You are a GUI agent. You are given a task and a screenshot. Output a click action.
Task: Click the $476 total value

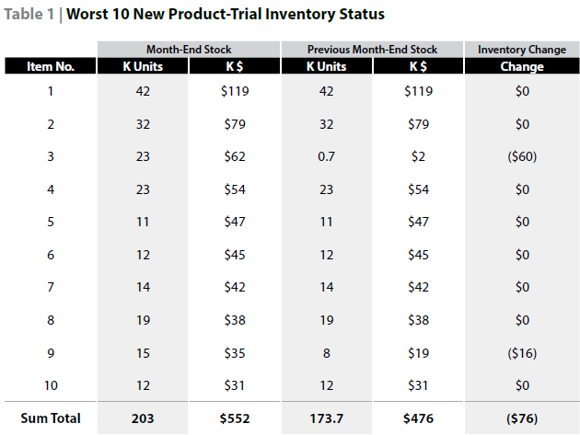417,418
